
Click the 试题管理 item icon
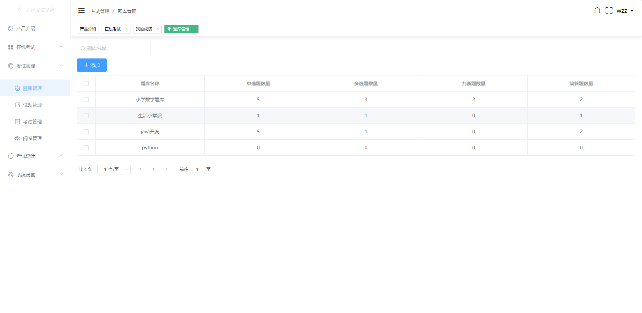pos(17,105)
